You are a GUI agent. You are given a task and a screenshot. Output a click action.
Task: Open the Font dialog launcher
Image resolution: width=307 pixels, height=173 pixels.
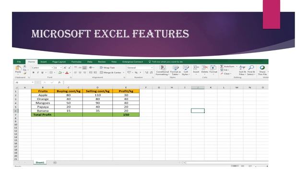tap(71, 78)
